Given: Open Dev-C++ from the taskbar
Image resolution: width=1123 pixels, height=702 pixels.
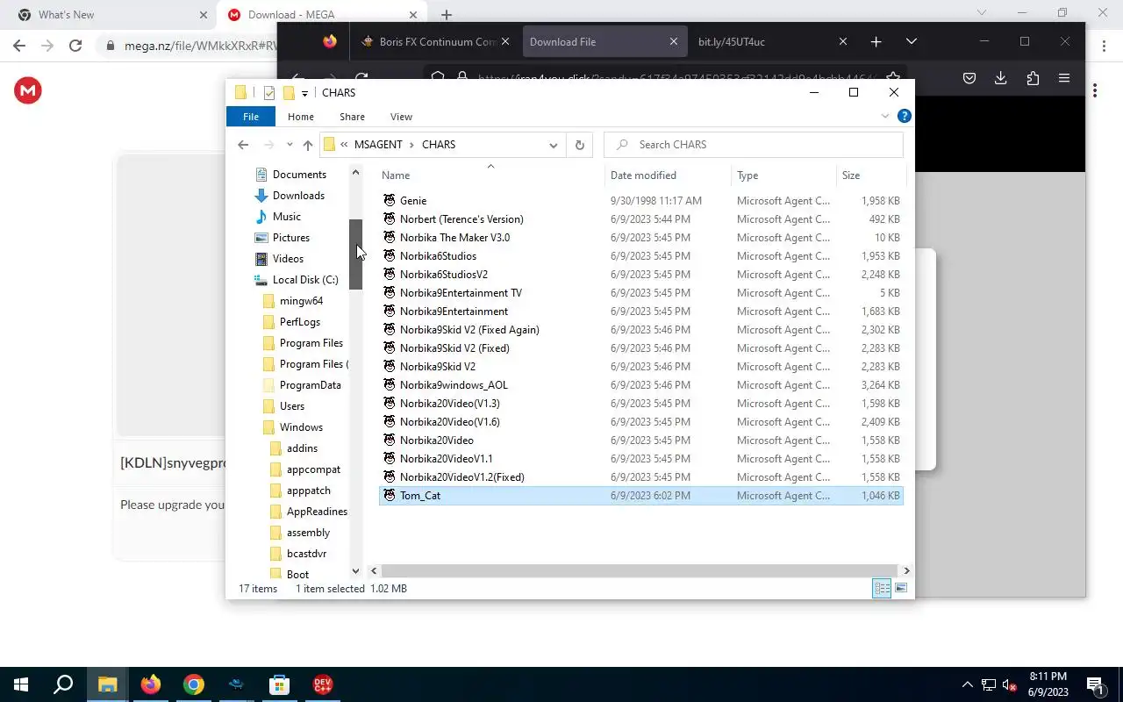Looking at the screenshot, I should coord(322,684).
